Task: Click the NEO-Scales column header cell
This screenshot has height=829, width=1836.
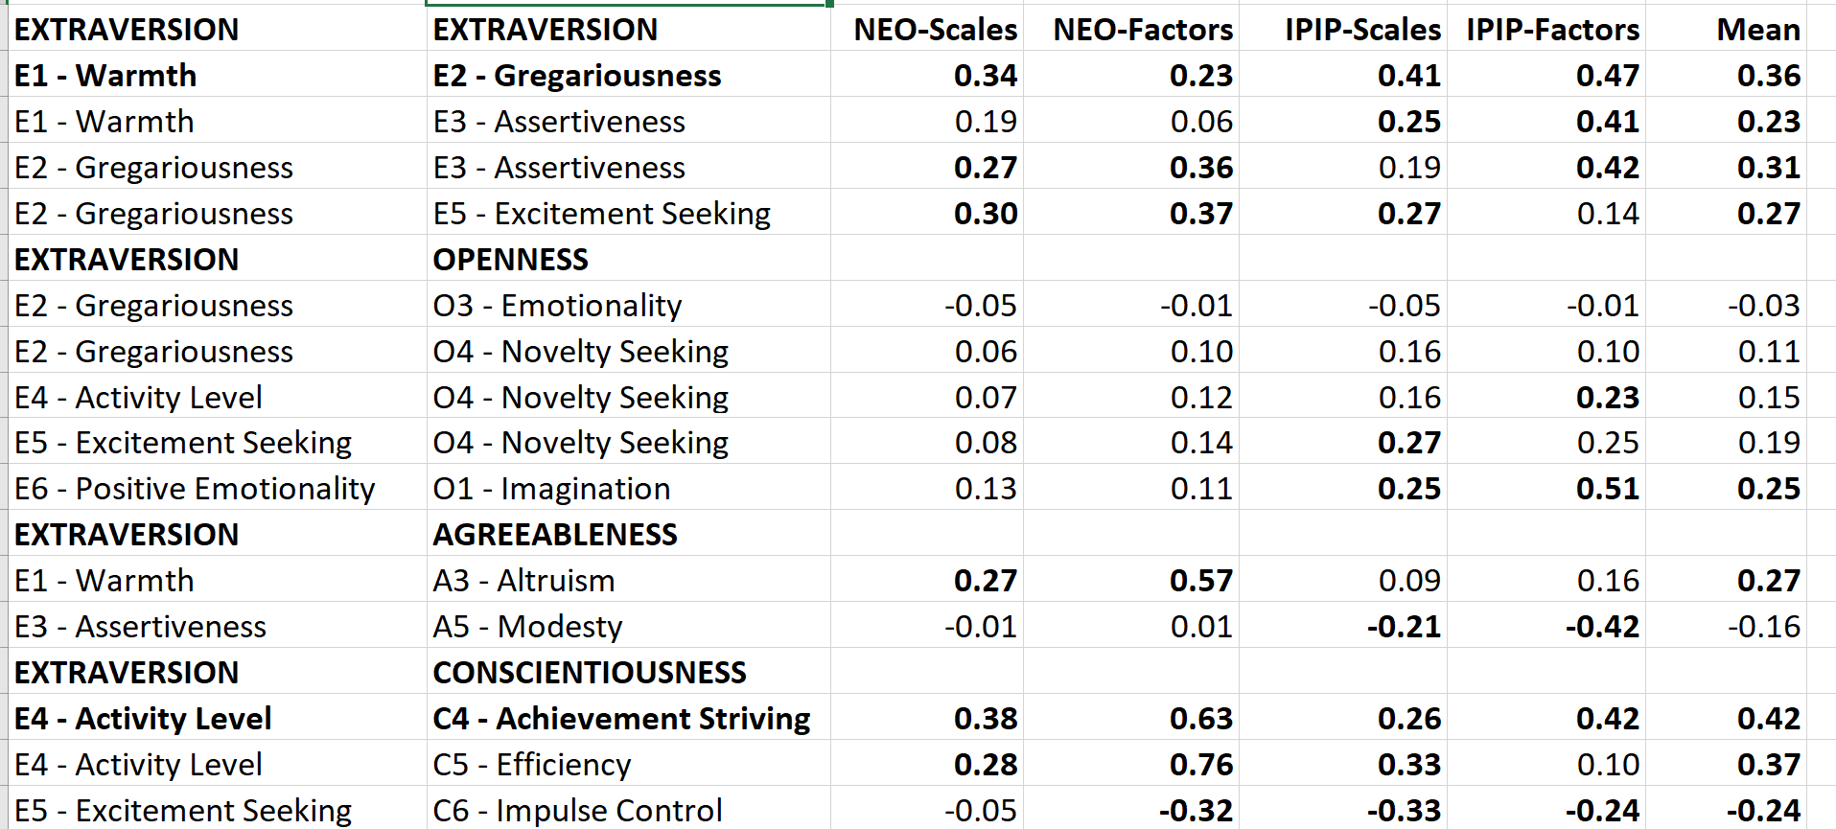Action: 935,30
